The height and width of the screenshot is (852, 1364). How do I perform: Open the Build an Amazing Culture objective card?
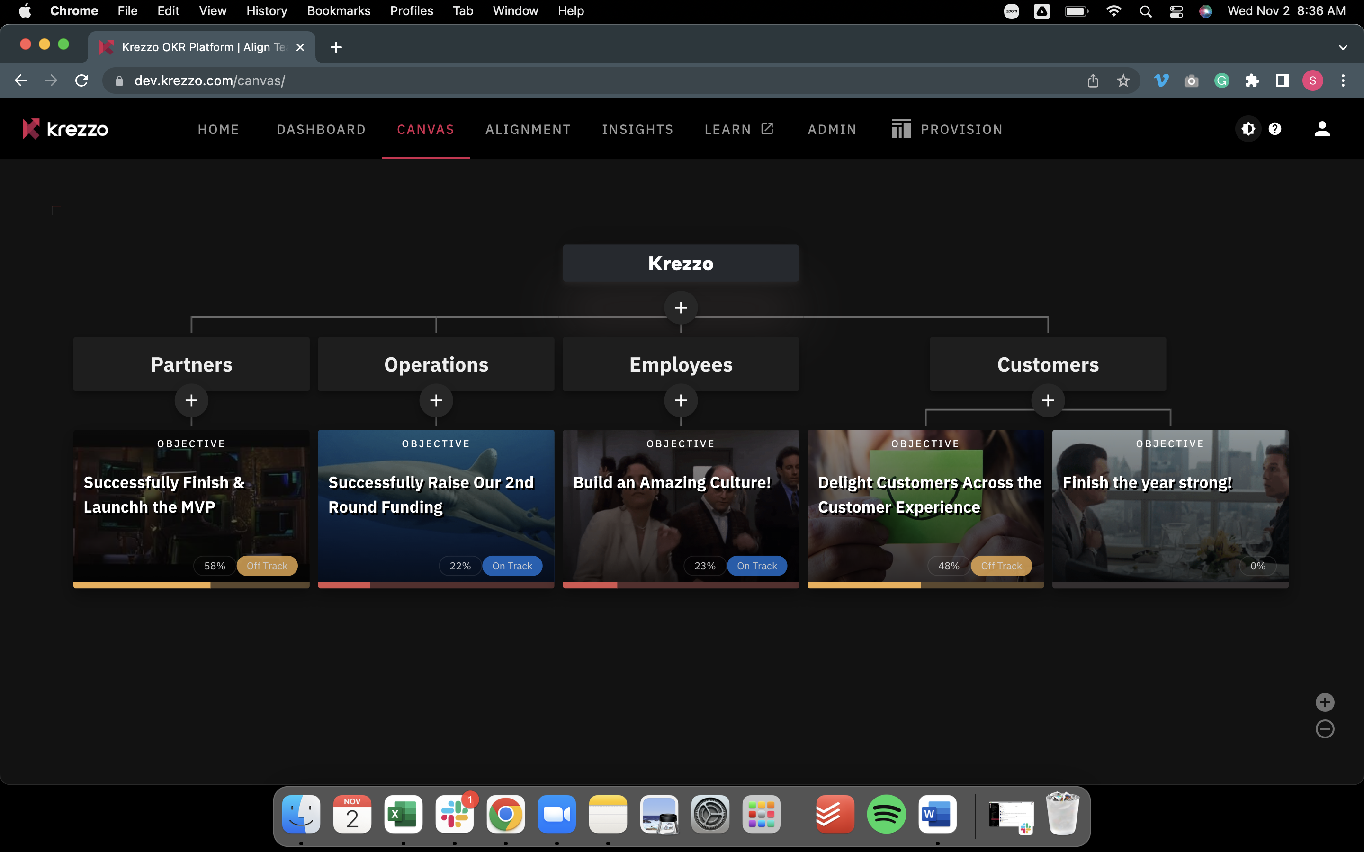click(680, 507)
